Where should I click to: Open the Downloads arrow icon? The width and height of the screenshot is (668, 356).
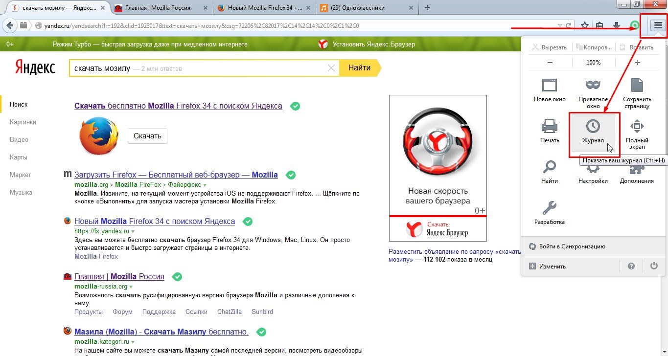[617, 25]
